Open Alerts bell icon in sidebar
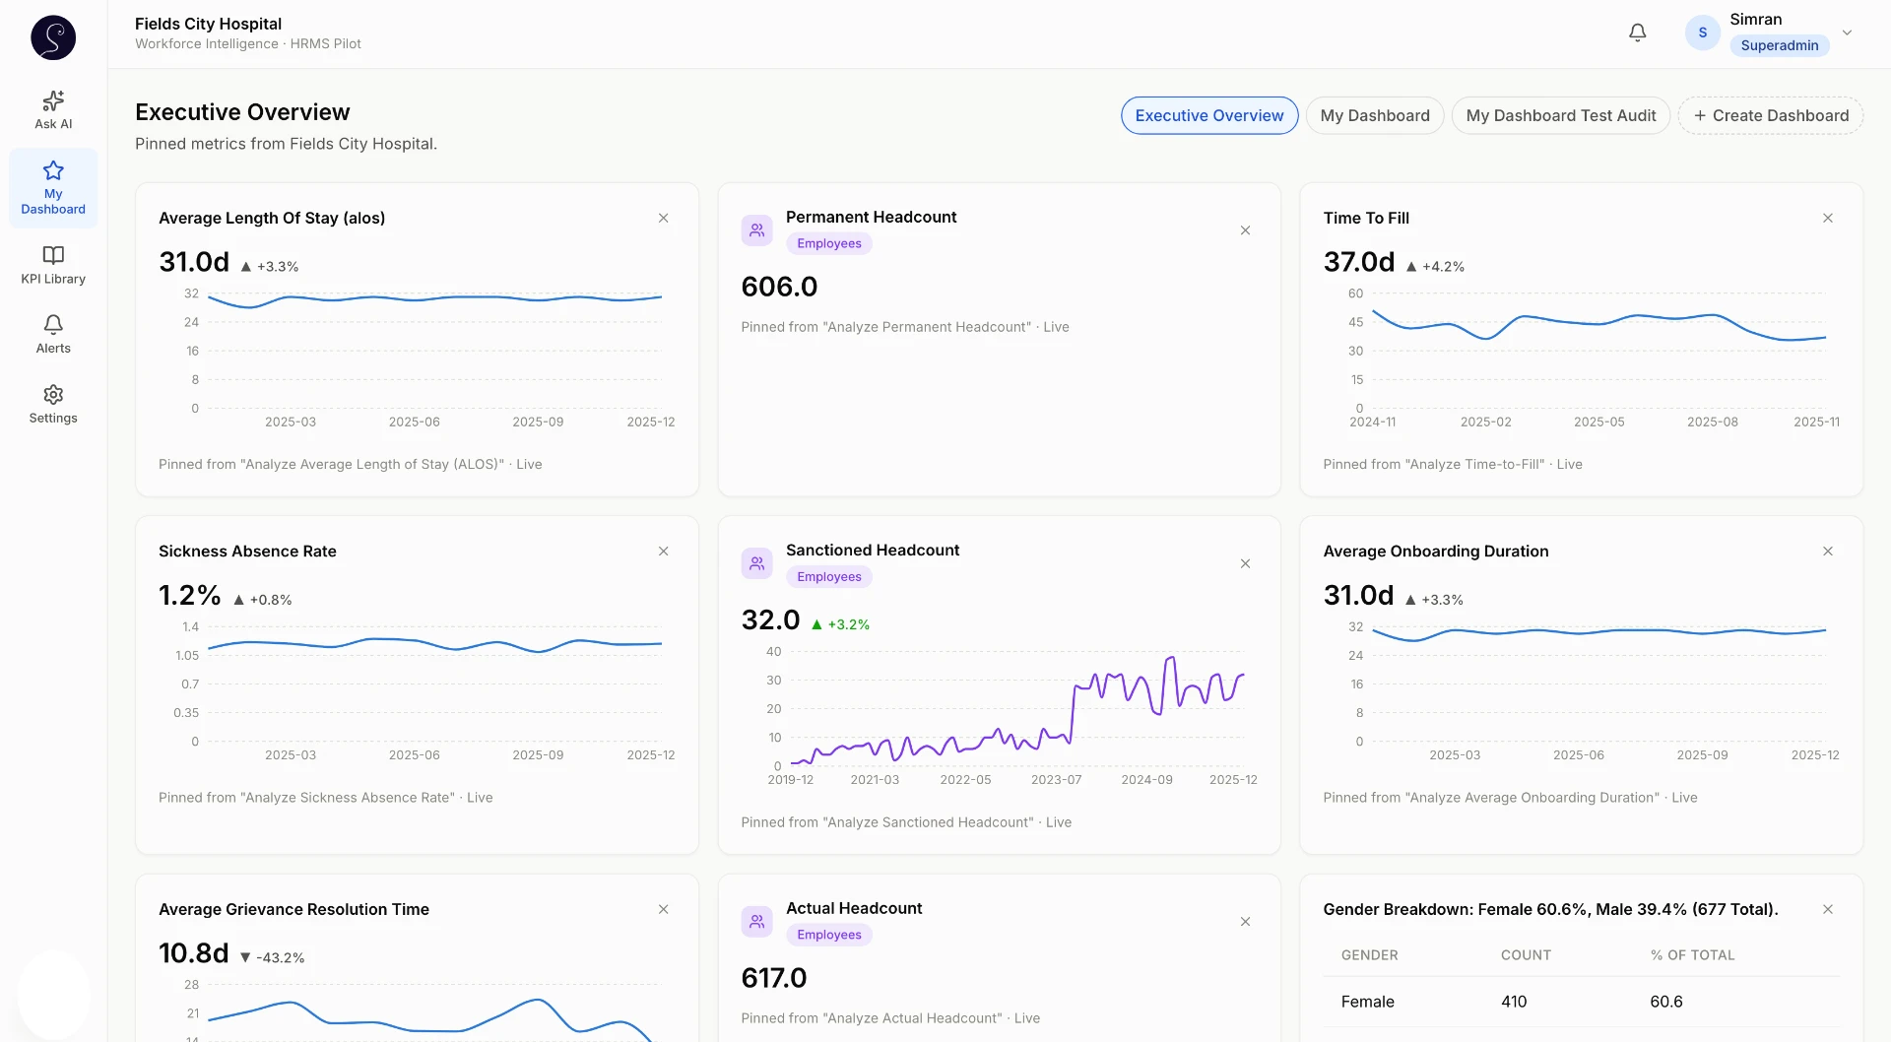Viewport: 1891px width, 1042px height. coord(53,325)
